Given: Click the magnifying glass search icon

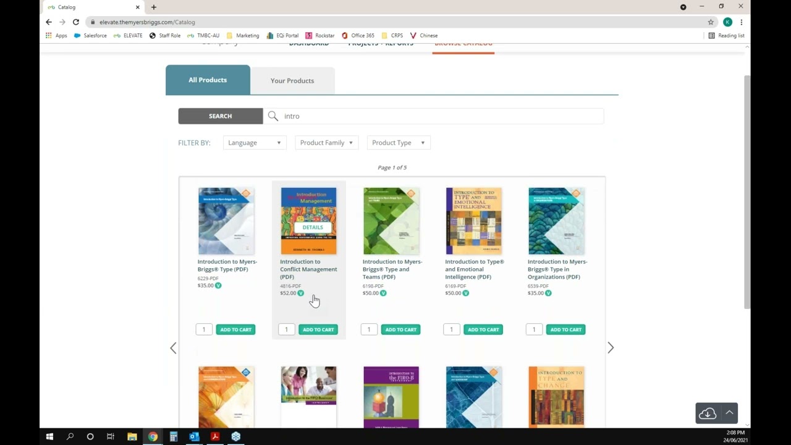Looking at the screenshot, I should [273, 116].
